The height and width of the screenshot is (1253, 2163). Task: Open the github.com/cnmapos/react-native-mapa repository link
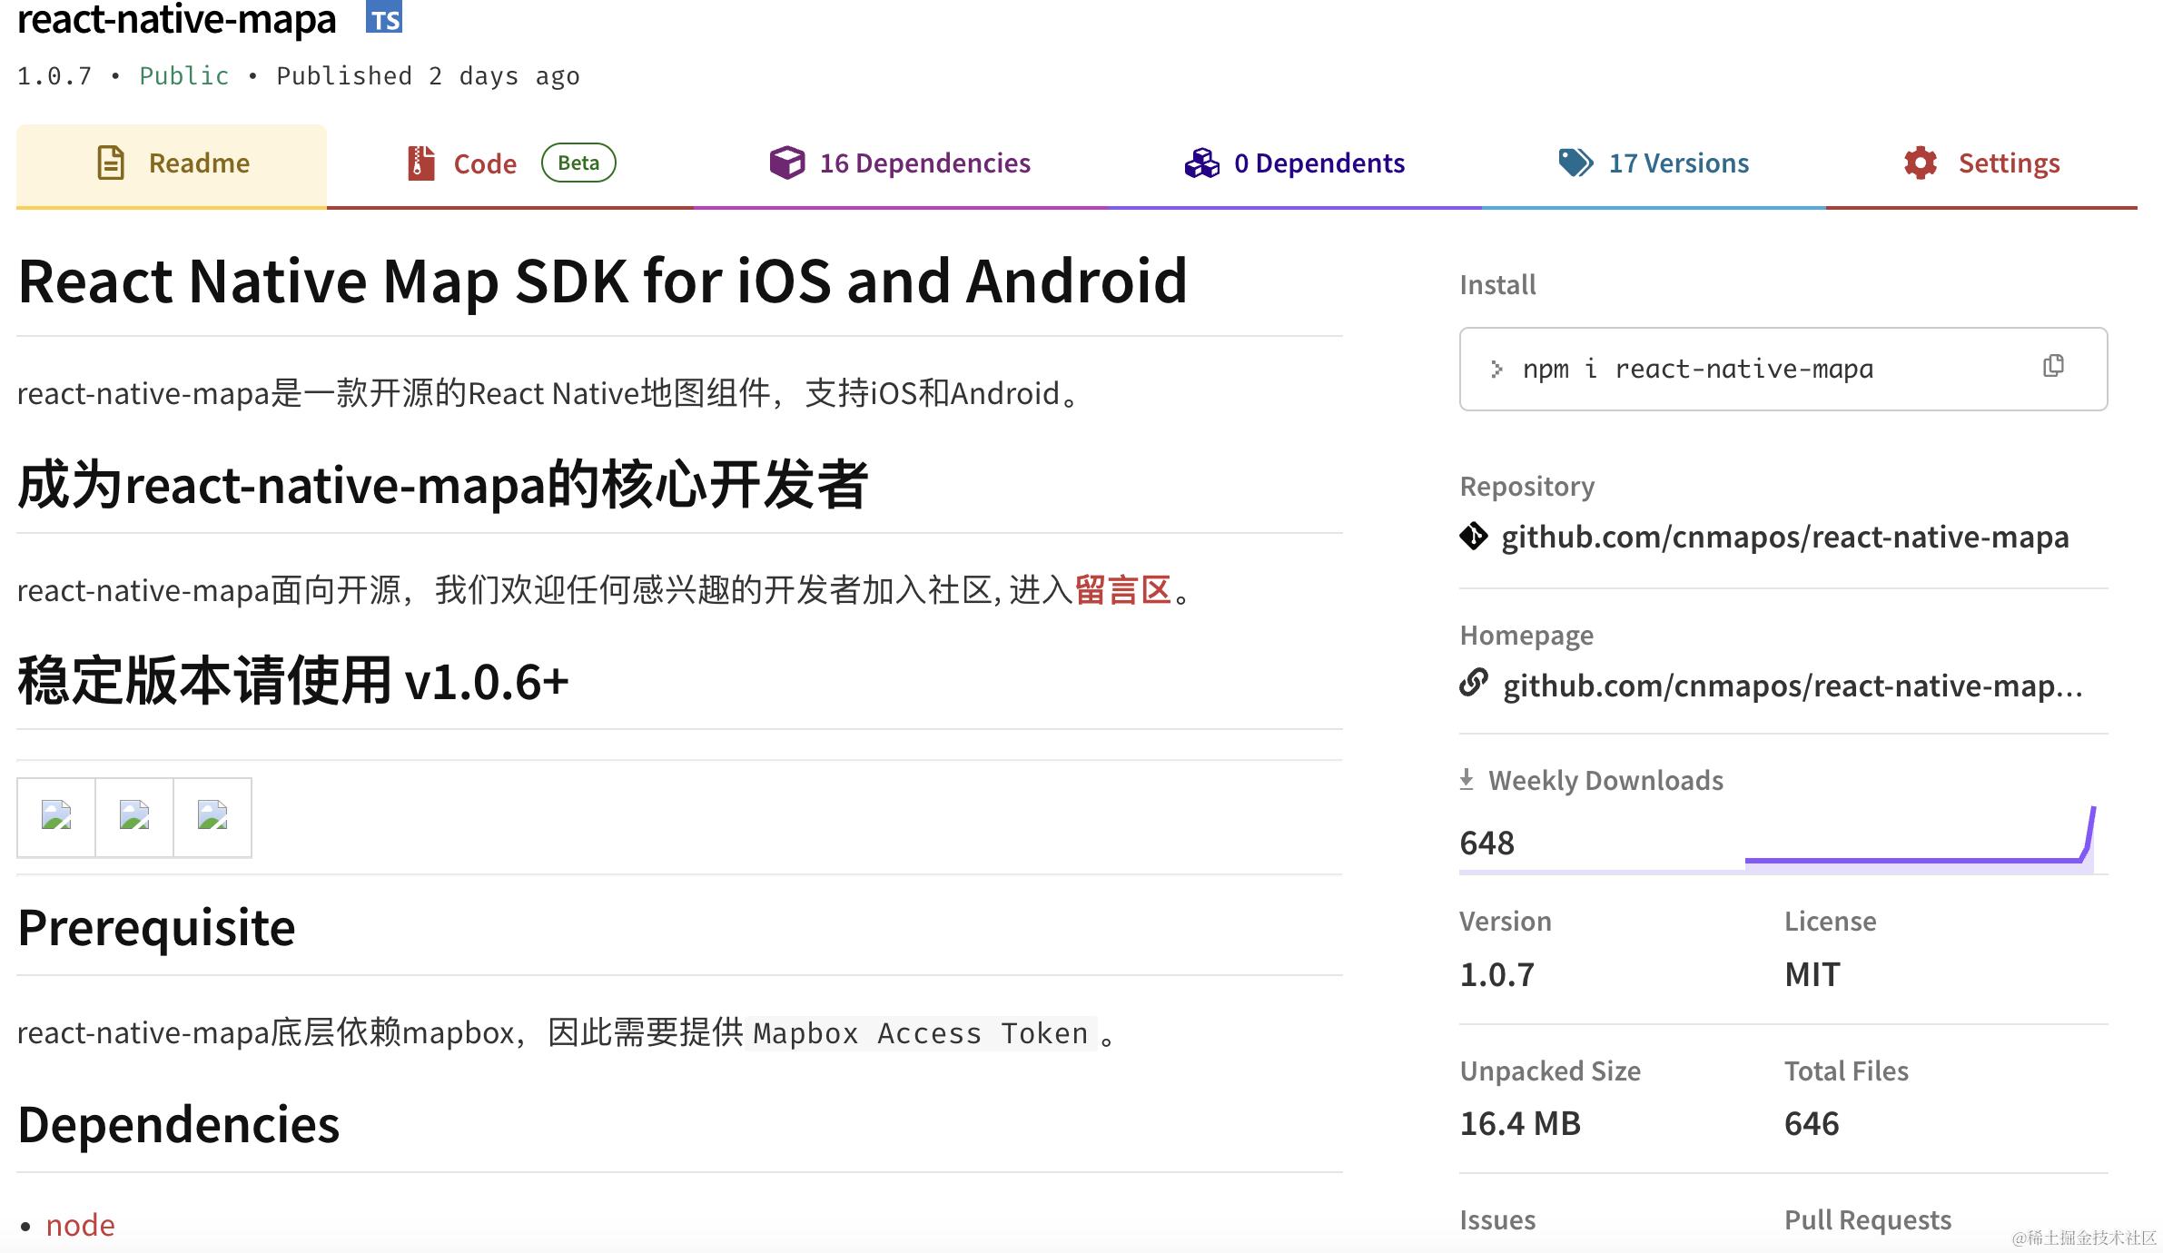1784,537
